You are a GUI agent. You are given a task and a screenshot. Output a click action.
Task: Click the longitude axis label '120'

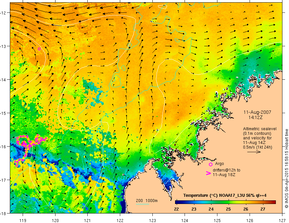(x=55, y=220)
